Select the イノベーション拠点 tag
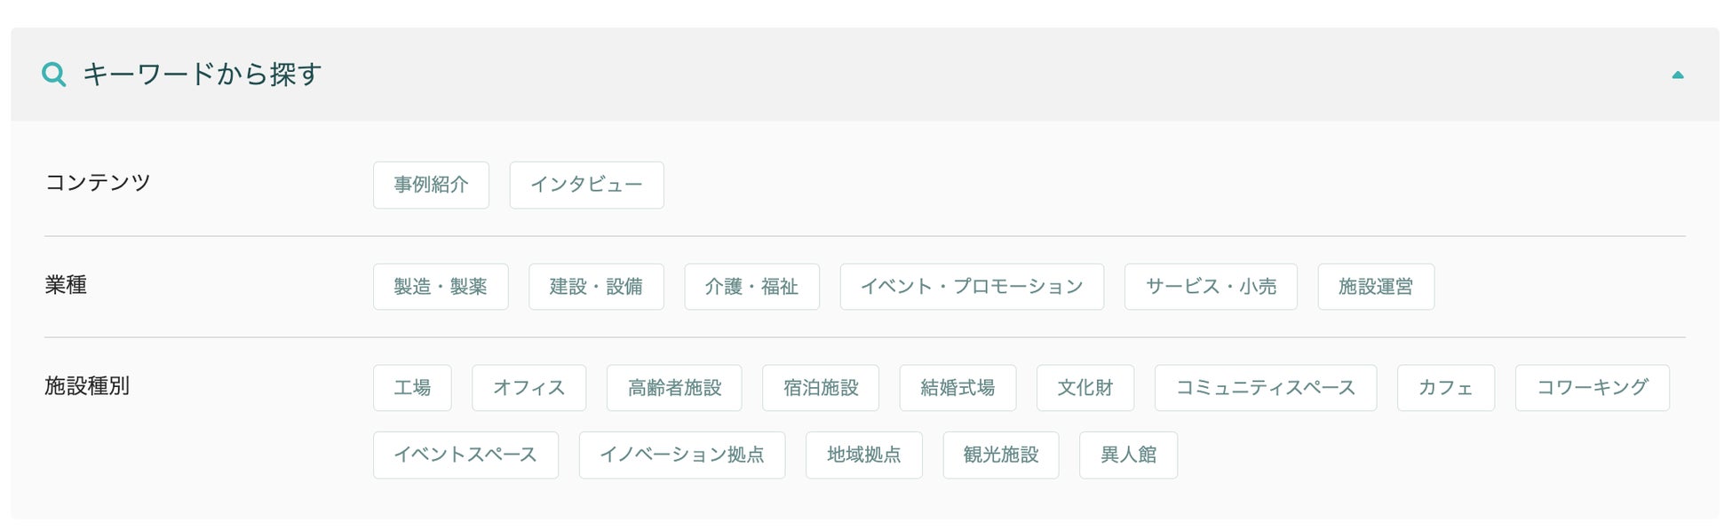The width and height of the screenshot is (1732, 530). 681,455
